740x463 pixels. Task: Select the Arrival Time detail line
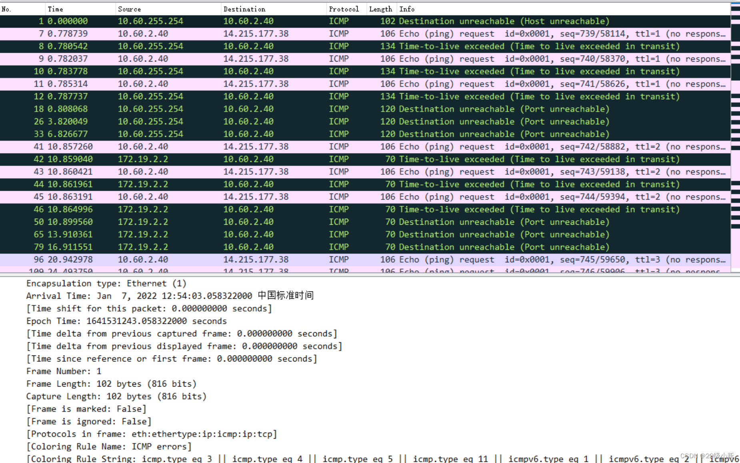[x=170, y=296]
